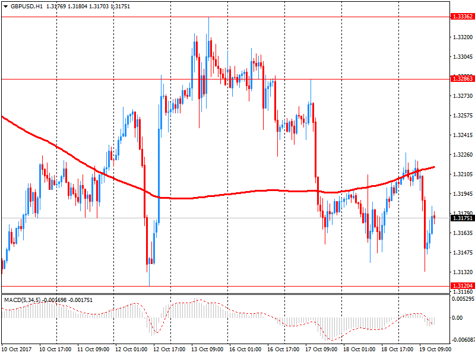The width and height of the screenshot is (475, 356).
Task: Click the 1.31204 red price level label
Action: (463, 286)
